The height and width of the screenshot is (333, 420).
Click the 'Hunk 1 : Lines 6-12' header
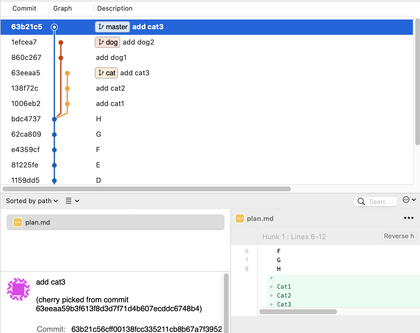pos(294,237)
